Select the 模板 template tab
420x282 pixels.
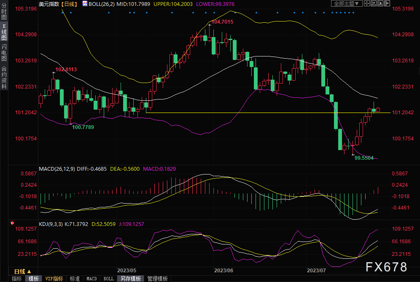tap(33, 279)
